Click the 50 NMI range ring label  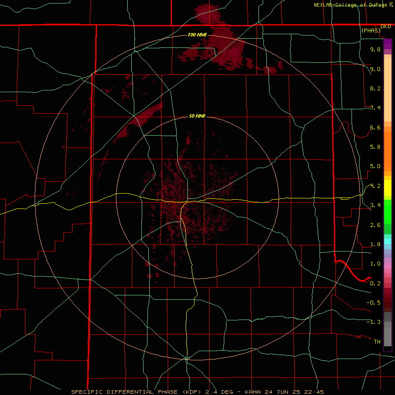click(x=197, y=116)
